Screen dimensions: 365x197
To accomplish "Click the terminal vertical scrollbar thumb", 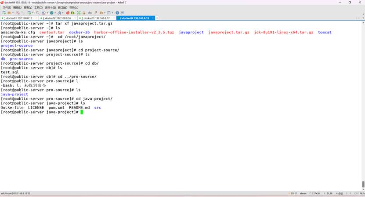I will pos(363,184).
